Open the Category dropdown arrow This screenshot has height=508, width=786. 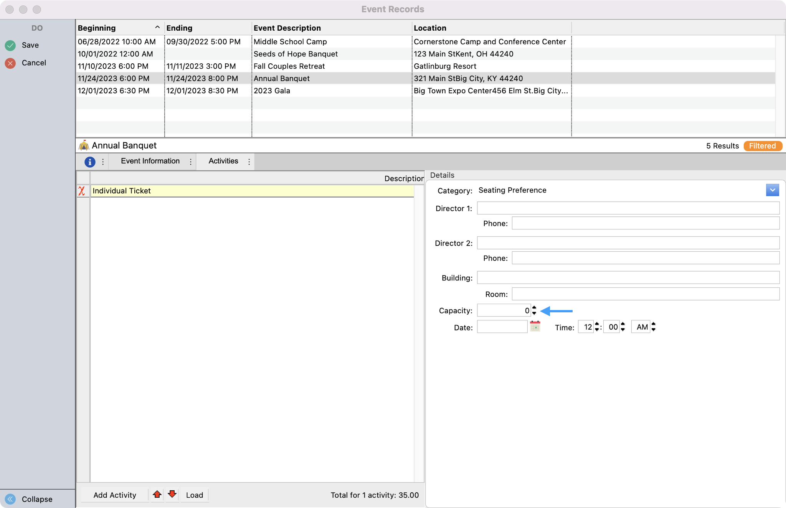point(772,190)
